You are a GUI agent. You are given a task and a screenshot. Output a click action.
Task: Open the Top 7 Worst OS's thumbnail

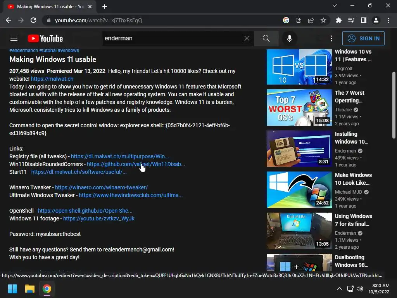299,107
